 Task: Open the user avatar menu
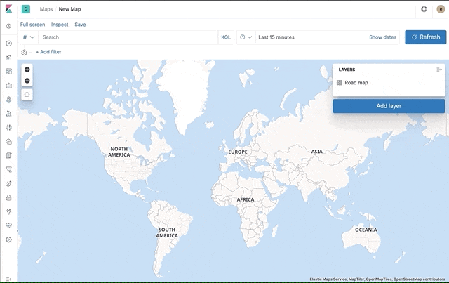coord(441,9)
